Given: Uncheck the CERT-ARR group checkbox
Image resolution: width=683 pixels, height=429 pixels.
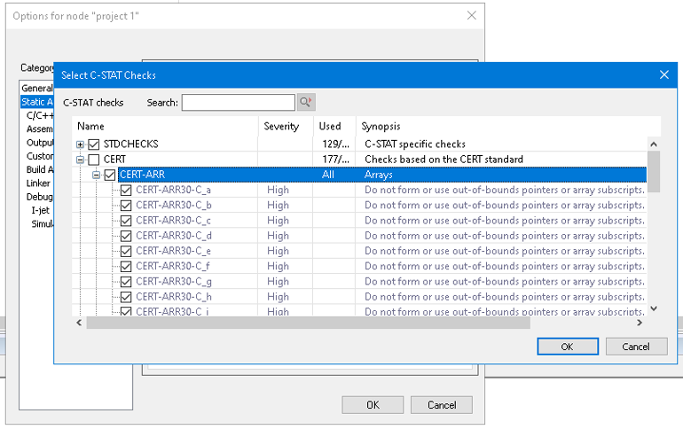Looking at the screenshot, I should point(110,175).
